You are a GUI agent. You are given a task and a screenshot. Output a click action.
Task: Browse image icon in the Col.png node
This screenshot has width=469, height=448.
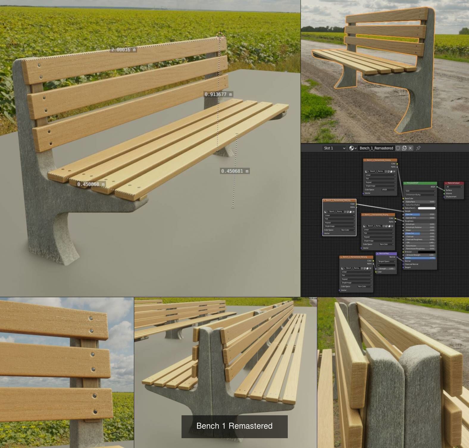coord(367,171)
